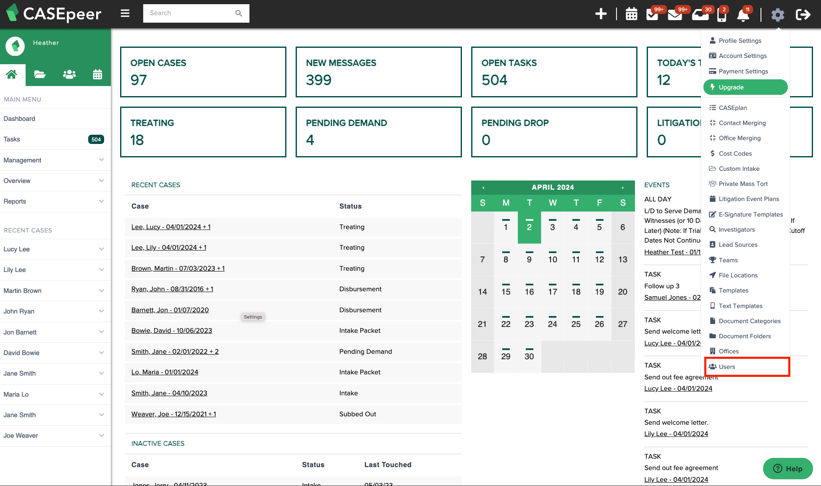View notifications via the bell icon
The image size is (821, 486).
743,15
